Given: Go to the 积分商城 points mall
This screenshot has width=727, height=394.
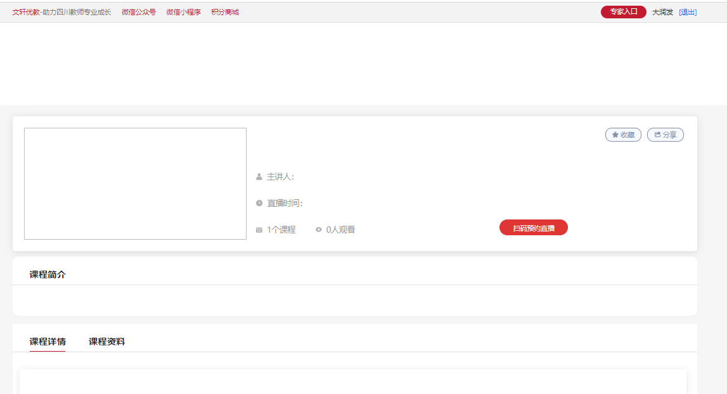Looking at the screenshot, I should tap(225, 12).
